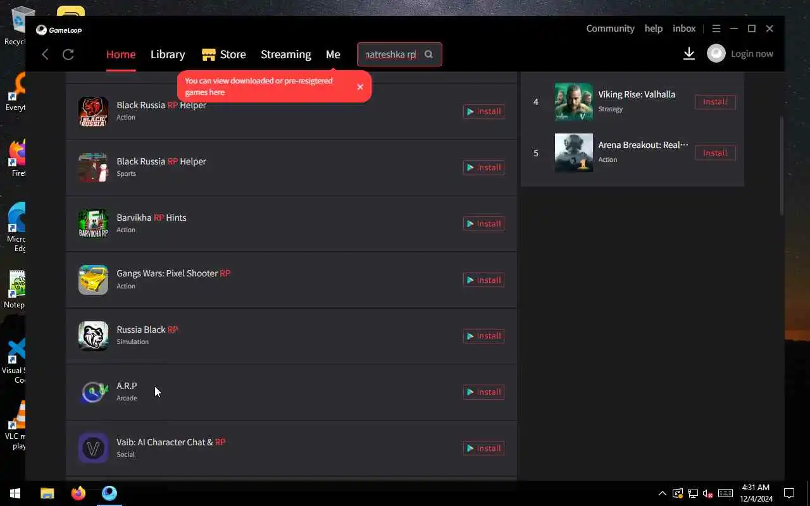Open the Store tab
810x506 pixels.
pyautogui.click(x=224, y=54)
